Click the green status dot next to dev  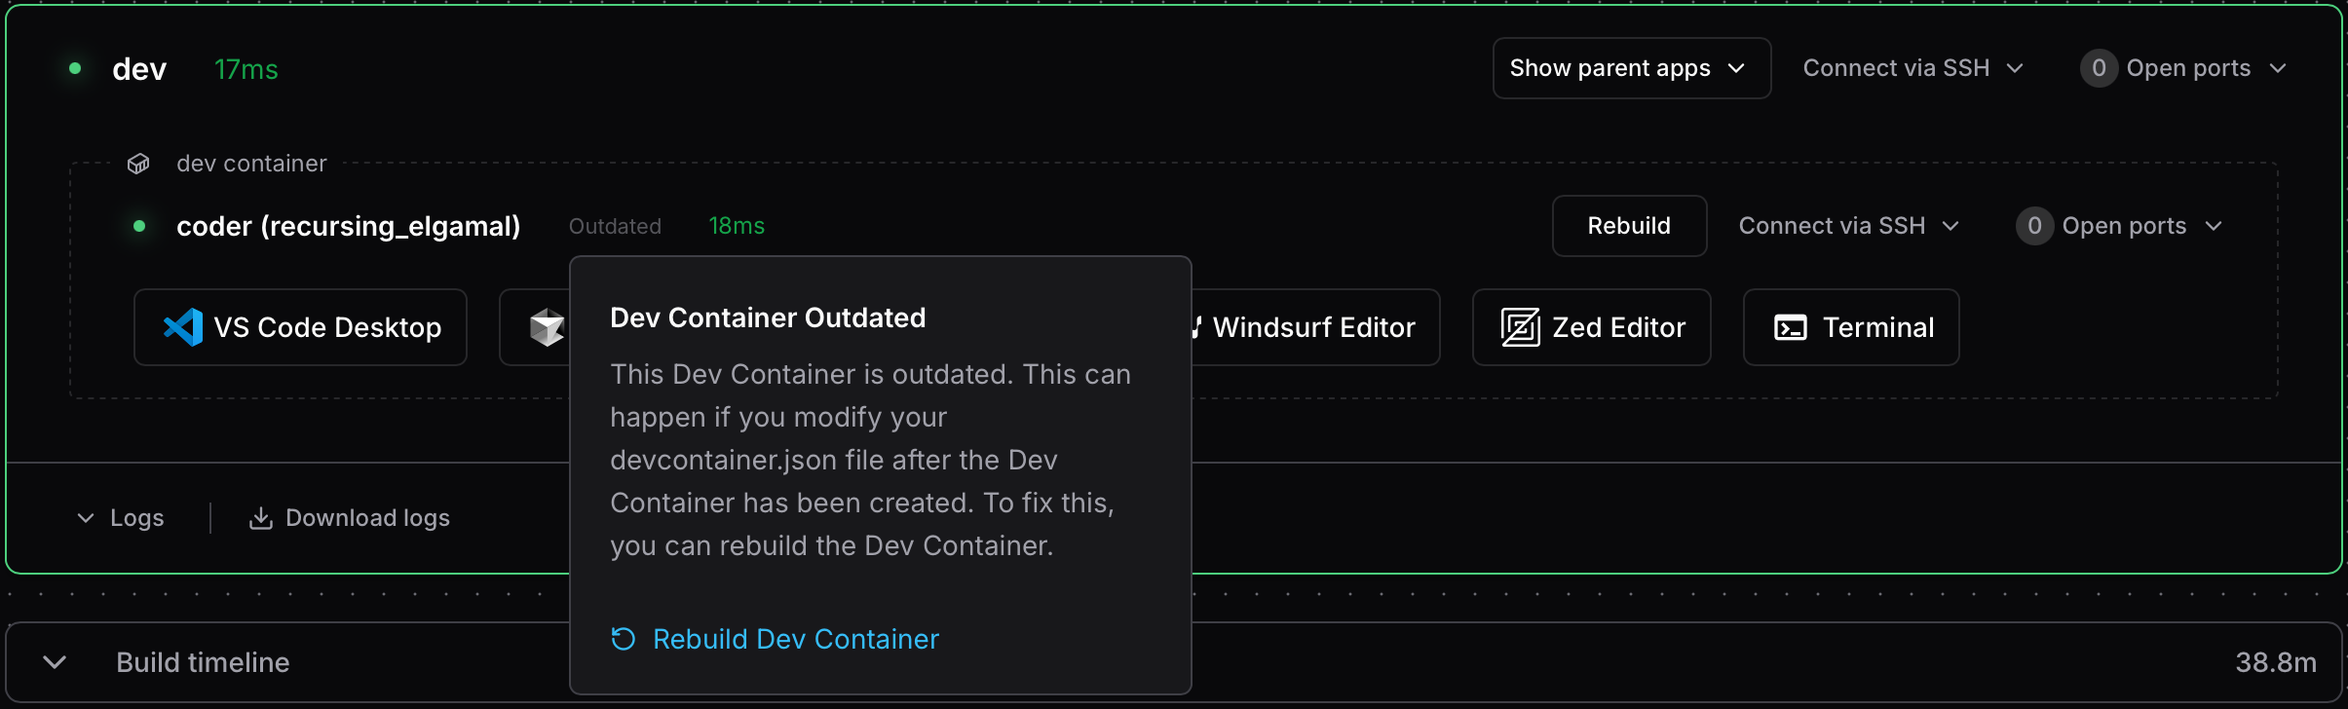click(x=74, y=68)
